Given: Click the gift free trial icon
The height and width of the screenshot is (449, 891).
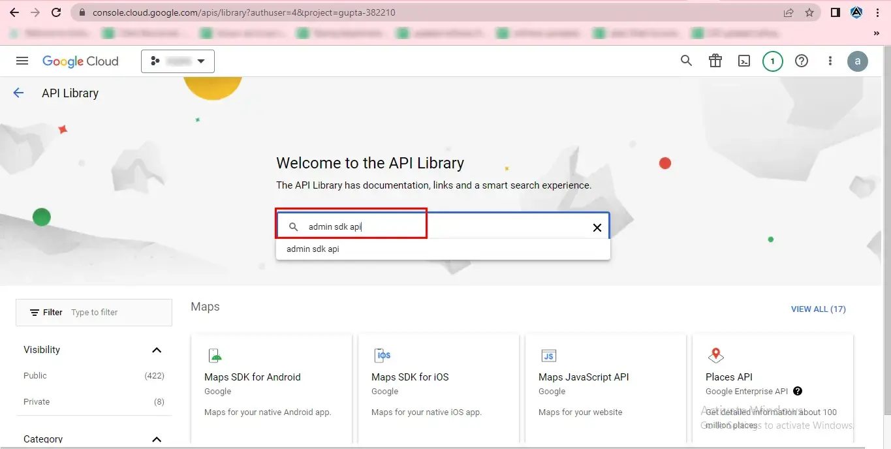Looking at the screenshot, I should 715,61.
